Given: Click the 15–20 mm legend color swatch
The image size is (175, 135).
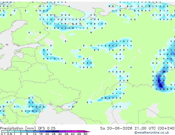Looking at the screenshot, I should tap(43, 131).
